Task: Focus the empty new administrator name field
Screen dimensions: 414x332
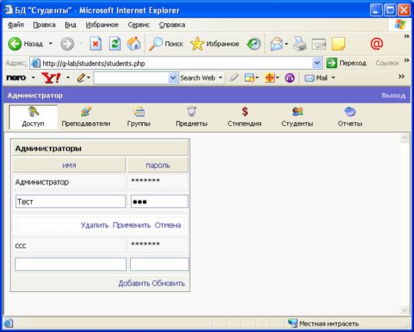Action: click(x=70, y=264)
